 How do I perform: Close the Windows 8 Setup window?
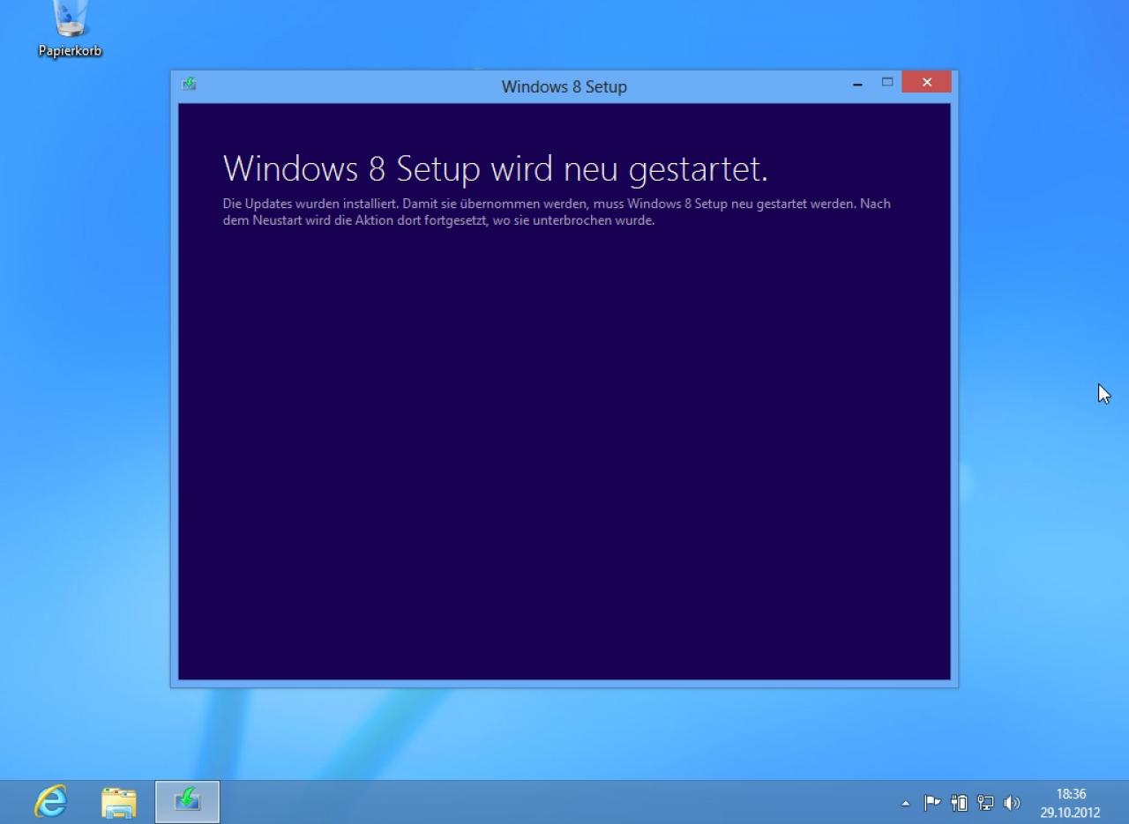[926, 83]
